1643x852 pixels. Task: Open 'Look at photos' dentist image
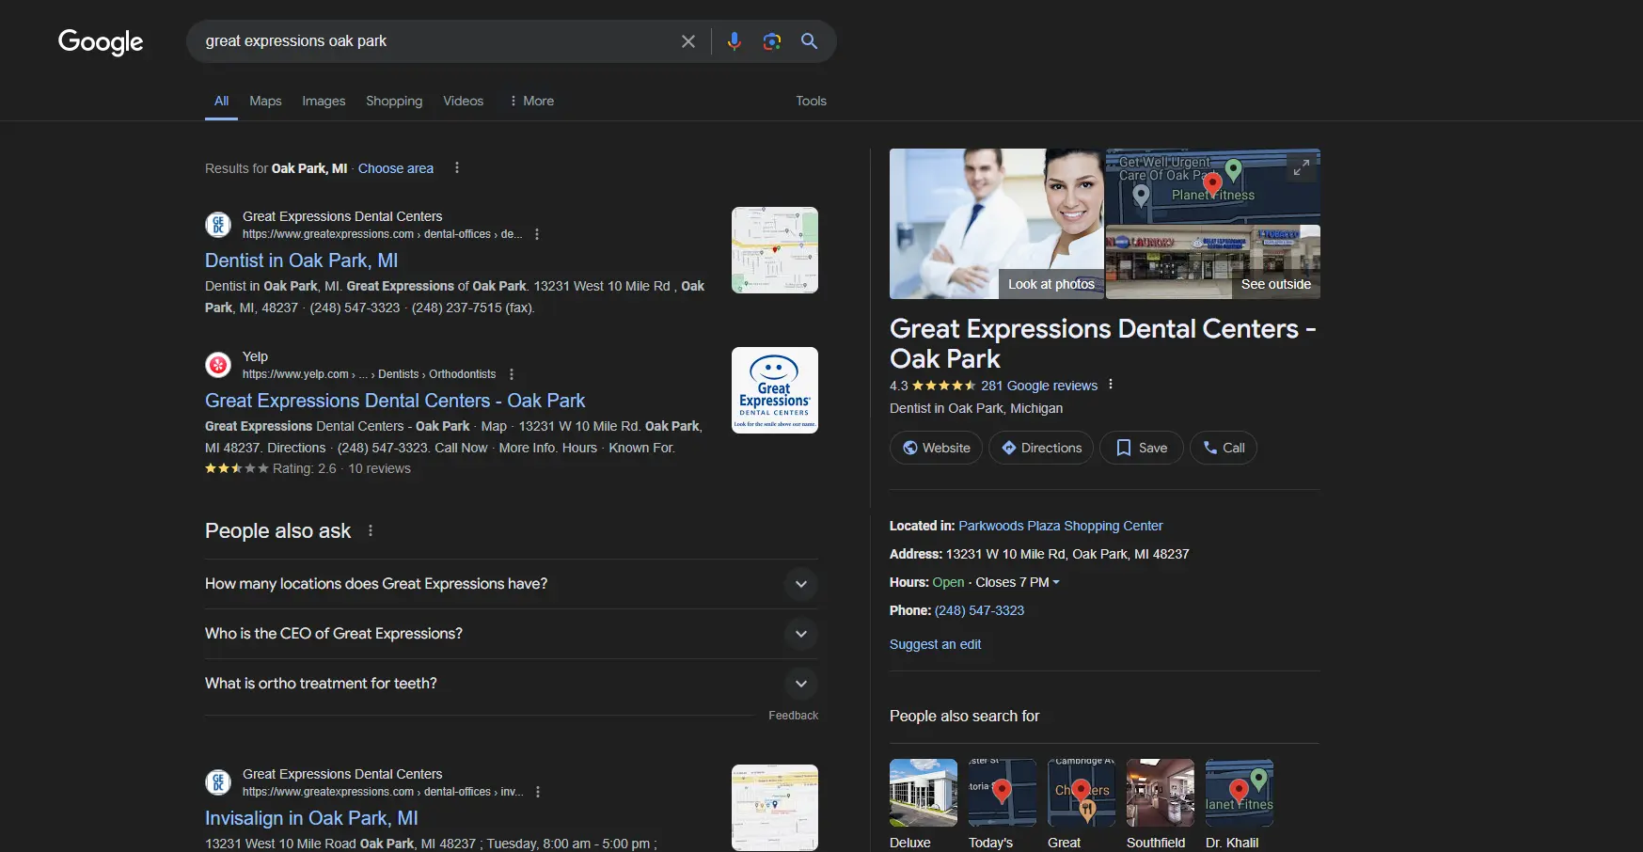point(997,224)
